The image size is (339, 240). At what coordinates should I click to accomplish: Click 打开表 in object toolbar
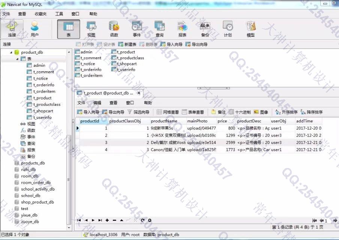click(85, 44)
